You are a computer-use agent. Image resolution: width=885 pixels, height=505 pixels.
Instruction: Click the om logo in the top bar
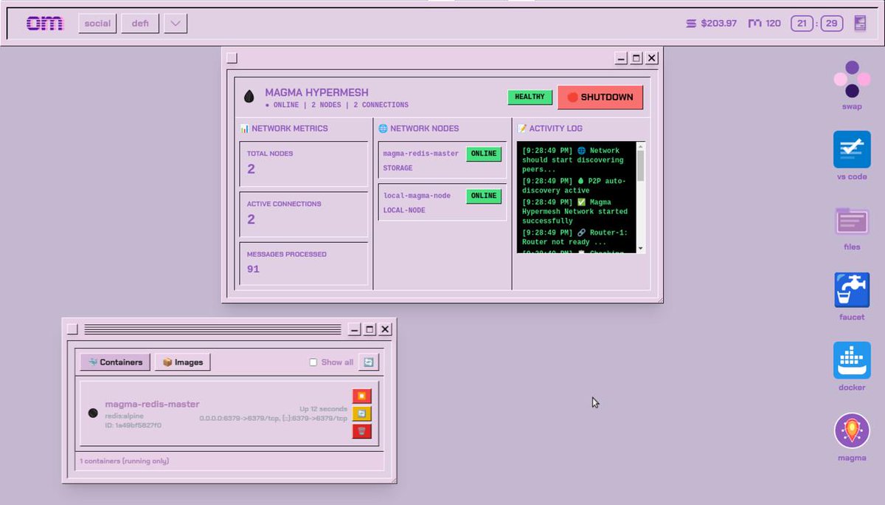pyautogui.click(x=45, y=24)
